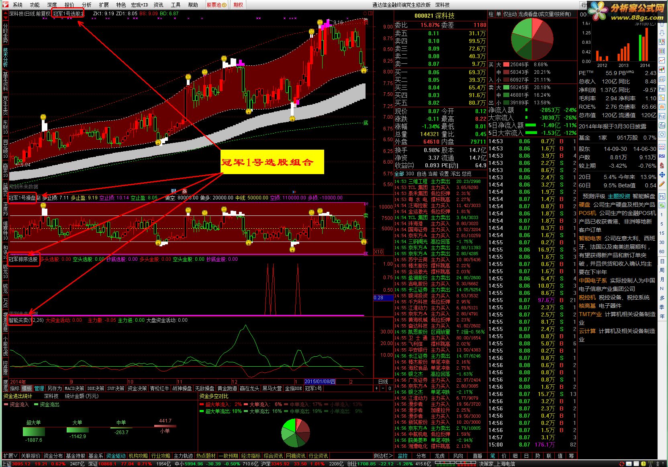Select the 笔 tick detail tab
Screen dimensions: 668x467
coord(492,456)
